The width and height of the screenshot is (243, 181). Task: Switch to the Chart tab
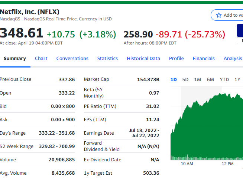tap(41, 59)
